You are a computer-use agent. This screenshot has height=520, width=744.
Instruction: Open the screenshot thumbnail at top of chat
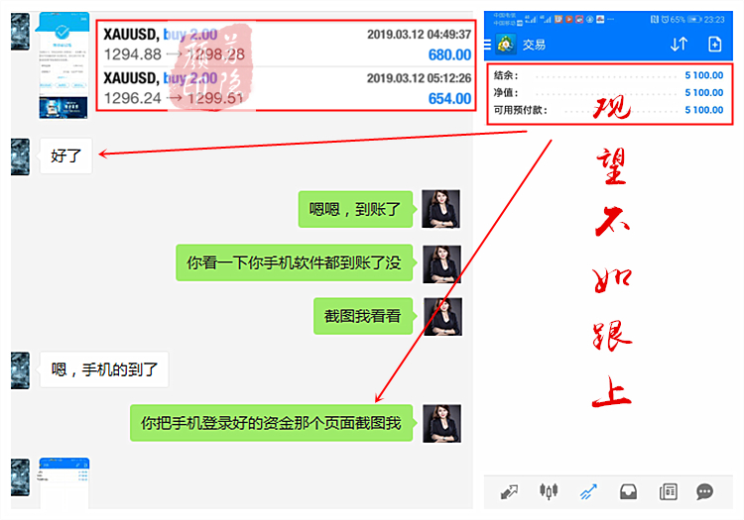pyautogui.click(x=64, y=65)
